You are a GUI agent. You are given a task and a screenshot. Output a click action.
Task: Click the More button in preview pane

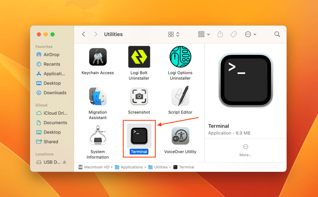tap(245, 150)
